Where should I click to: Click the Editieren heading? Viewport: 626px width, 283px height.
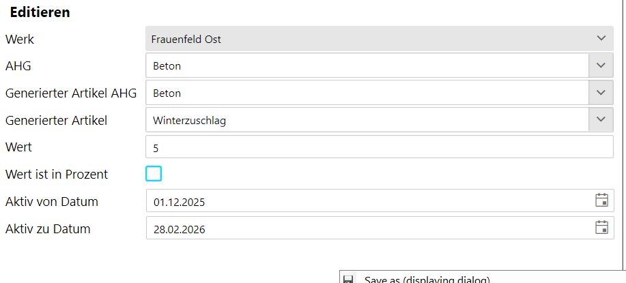tap(40, 12)
